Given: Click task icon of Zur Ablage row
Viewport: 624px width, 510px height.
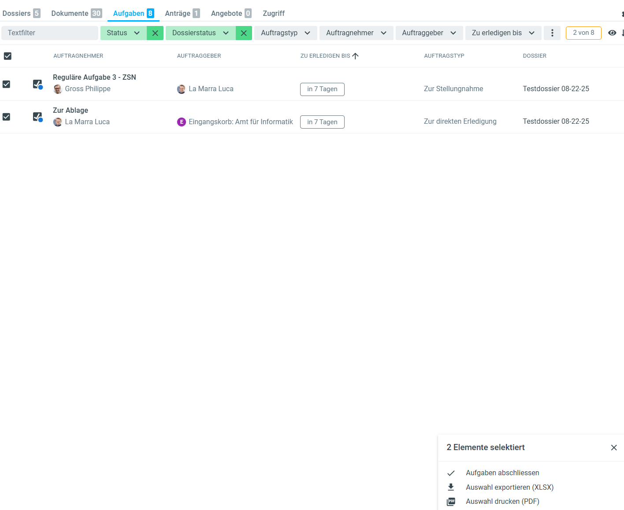Looking at the screenshot, I should coord(37,117).
